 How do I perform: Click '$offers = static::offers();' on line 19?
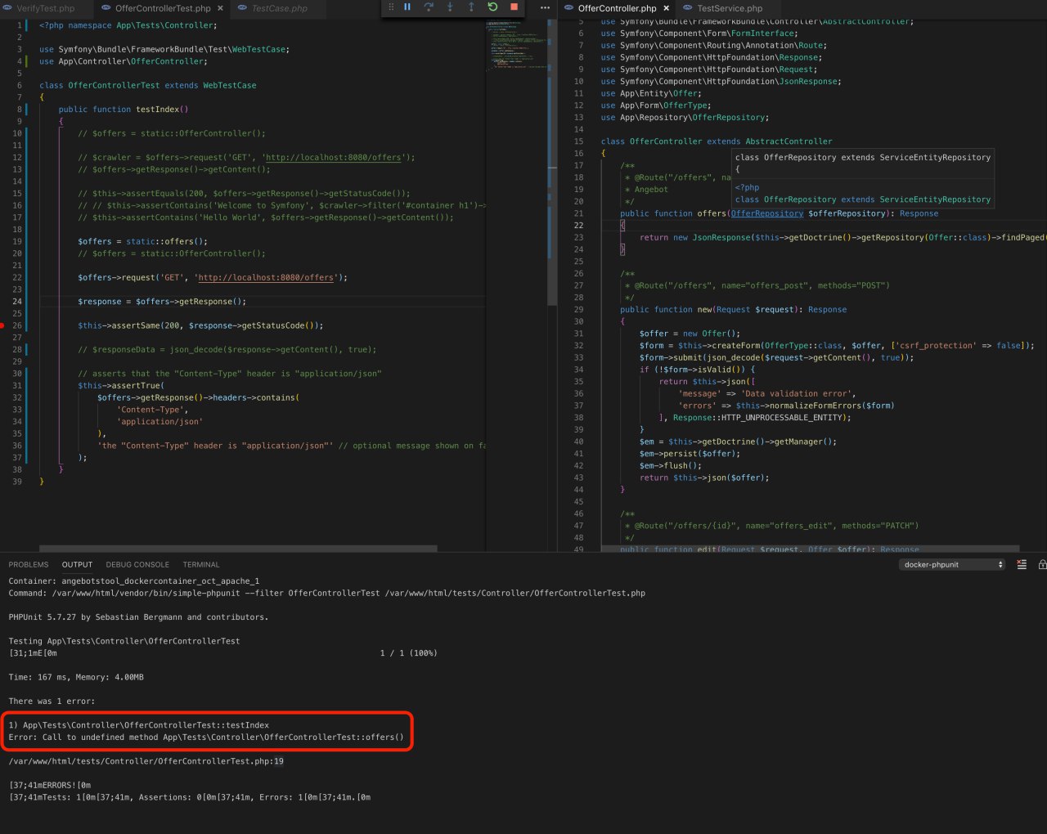(143, 241)
